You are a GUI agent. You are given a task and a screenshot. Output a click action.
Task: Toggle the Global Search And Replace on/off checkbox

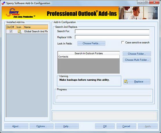click(11, 31)
